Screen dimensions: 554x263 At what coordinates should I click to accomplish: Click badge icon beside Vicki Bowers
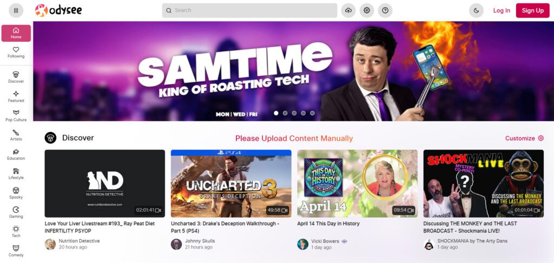345,241
